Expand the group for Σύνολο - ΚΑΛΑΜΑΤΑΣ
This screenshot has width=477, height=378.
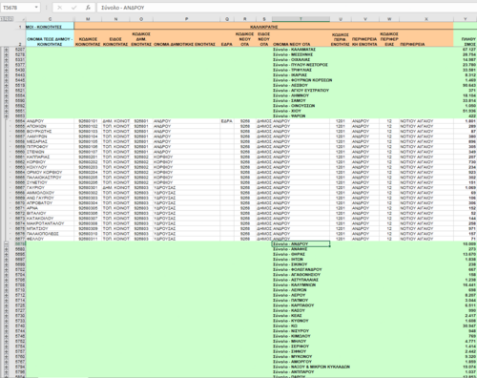coord(6,50)
